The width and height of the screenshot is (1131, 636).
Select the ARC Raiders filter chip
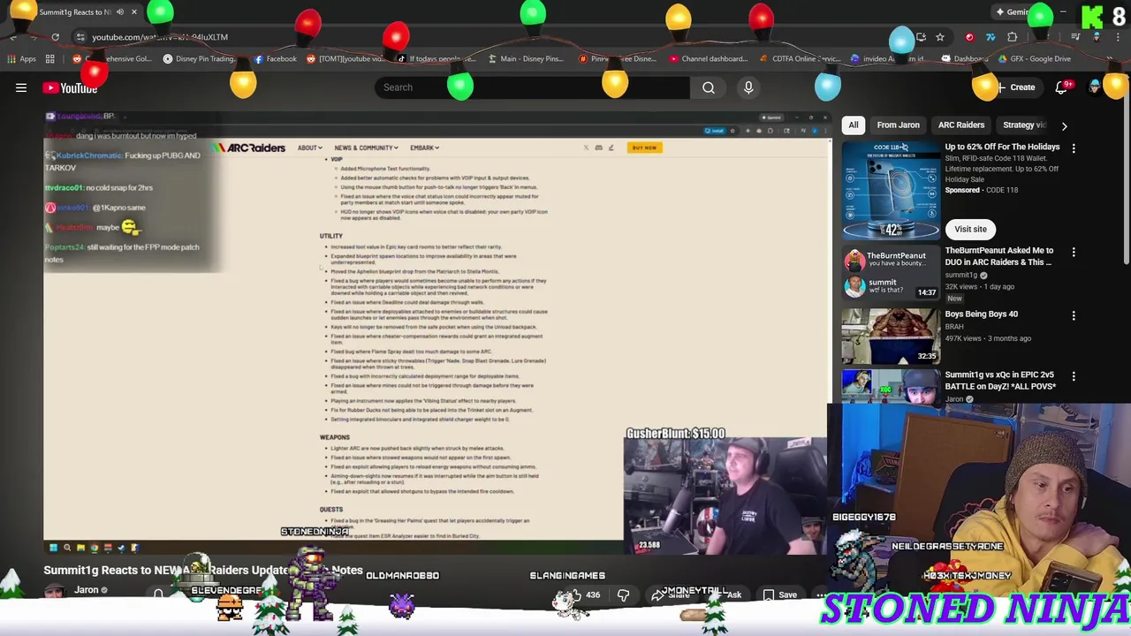(x=961, y=125)
